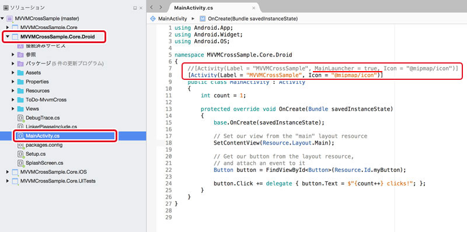Click the パッケージ folder icon

[x=20, y=64]
